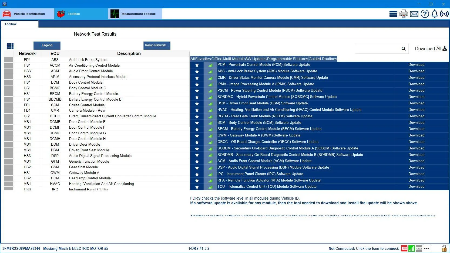Open the help question mark icon
450x253 pixels.
(x=425, y=14)
